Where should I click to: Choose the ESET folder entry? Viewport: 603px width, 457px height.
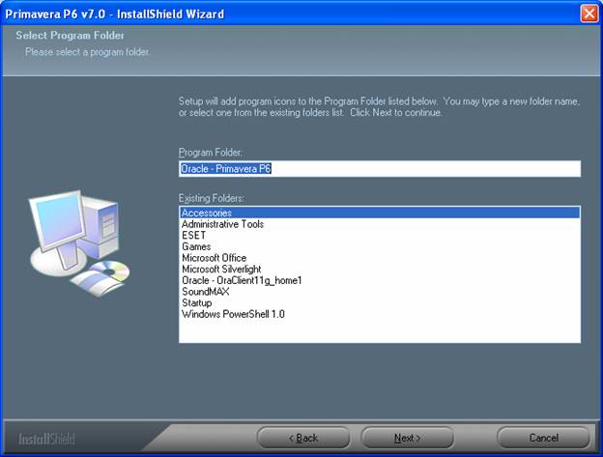click(380, 235)
